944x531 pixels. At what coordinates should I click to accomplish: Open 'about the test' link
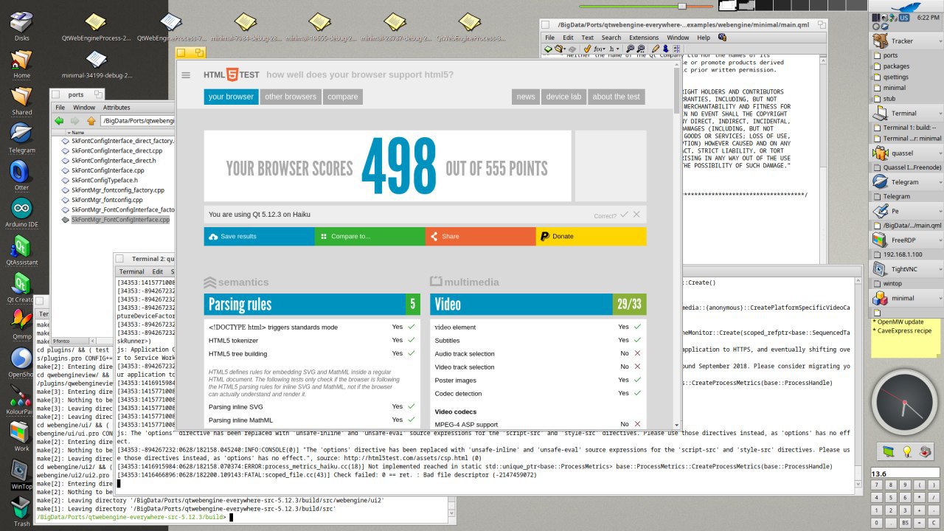coord(617,97)
